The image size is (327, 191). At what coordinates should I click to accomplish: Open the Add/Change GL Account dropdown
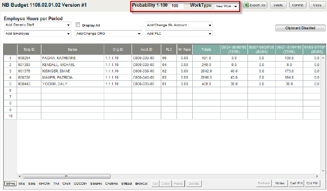click(179, 25)
